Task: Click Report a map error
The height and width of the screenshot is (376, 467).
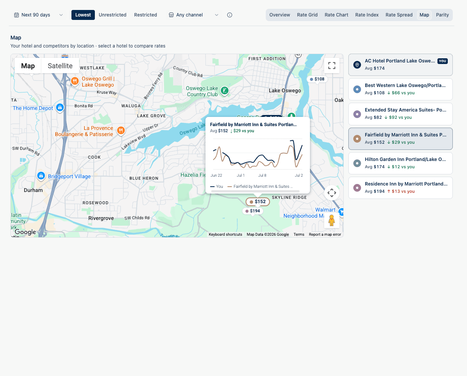Action: [325, 235]
